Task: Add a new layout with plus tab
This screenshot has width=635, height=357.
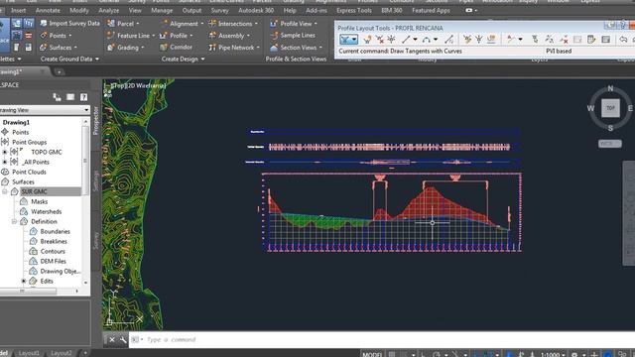Action: tap(85, 353)
